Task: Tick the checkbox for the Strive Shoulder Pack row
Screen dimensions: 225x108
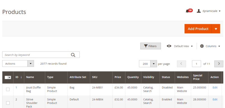Action: [8, 103]
